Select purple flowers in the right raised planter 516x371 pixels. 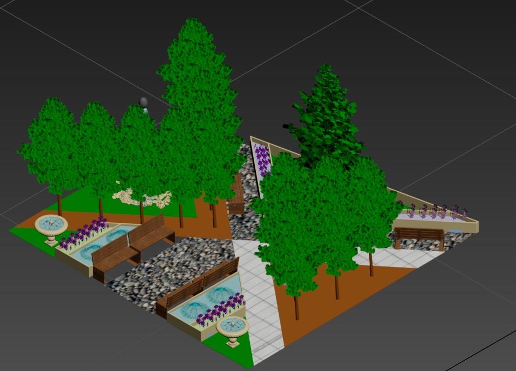(x=436, y=211)
